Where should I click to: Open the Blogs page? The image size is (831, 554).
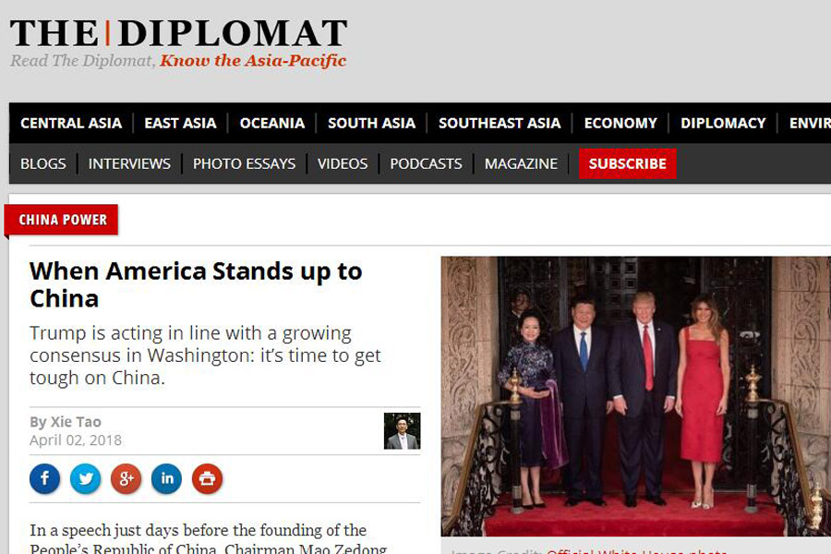(x=42, y=163)
